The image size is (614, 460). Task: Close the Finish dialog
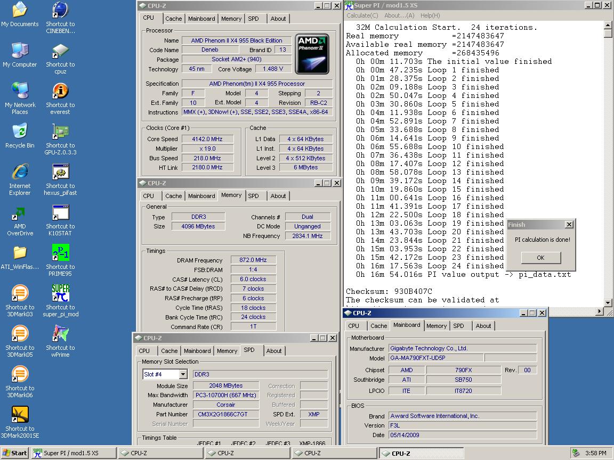tap(569, 225)
